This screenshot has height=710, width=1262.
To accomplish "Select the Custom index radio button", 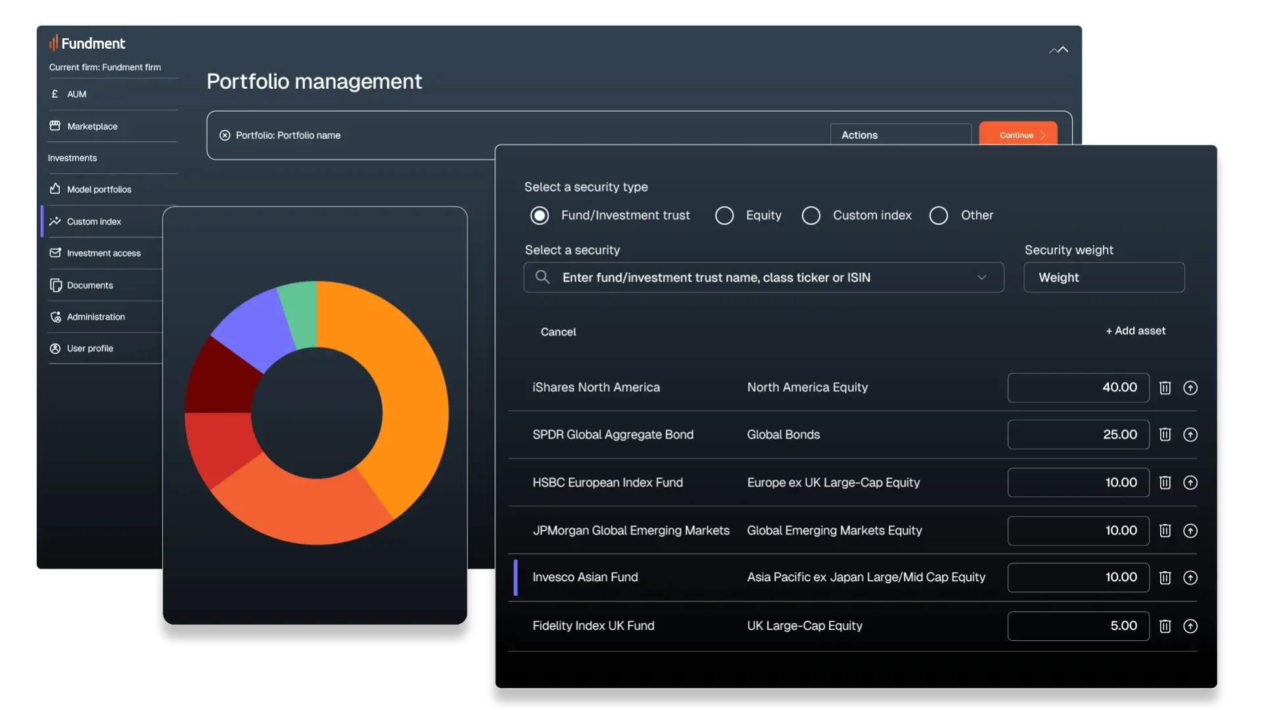I will [x=811, y=216].
